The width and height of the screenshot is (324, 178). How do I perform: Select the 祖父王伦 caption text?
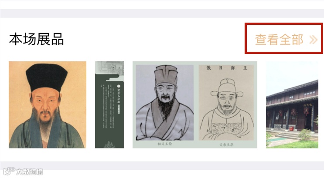[165, 144]
